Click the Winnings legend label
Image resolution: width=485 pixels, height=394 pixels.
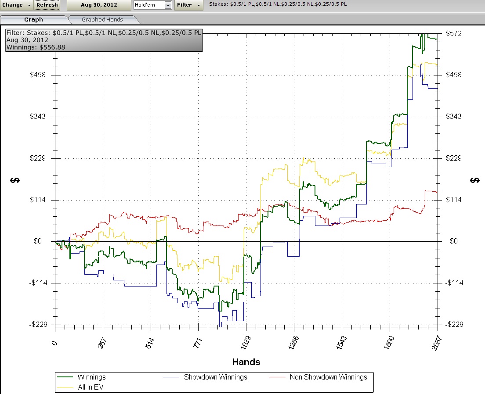point(91,377)
